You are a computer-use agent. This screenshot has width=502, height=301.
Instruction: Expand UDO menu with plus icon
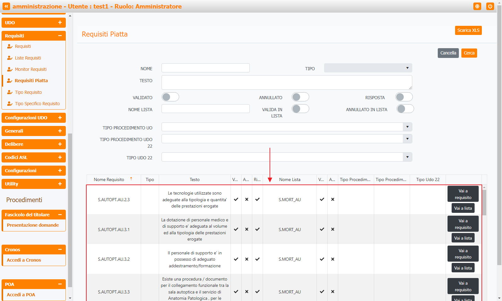pyautogui.click(x=60, y=23)
